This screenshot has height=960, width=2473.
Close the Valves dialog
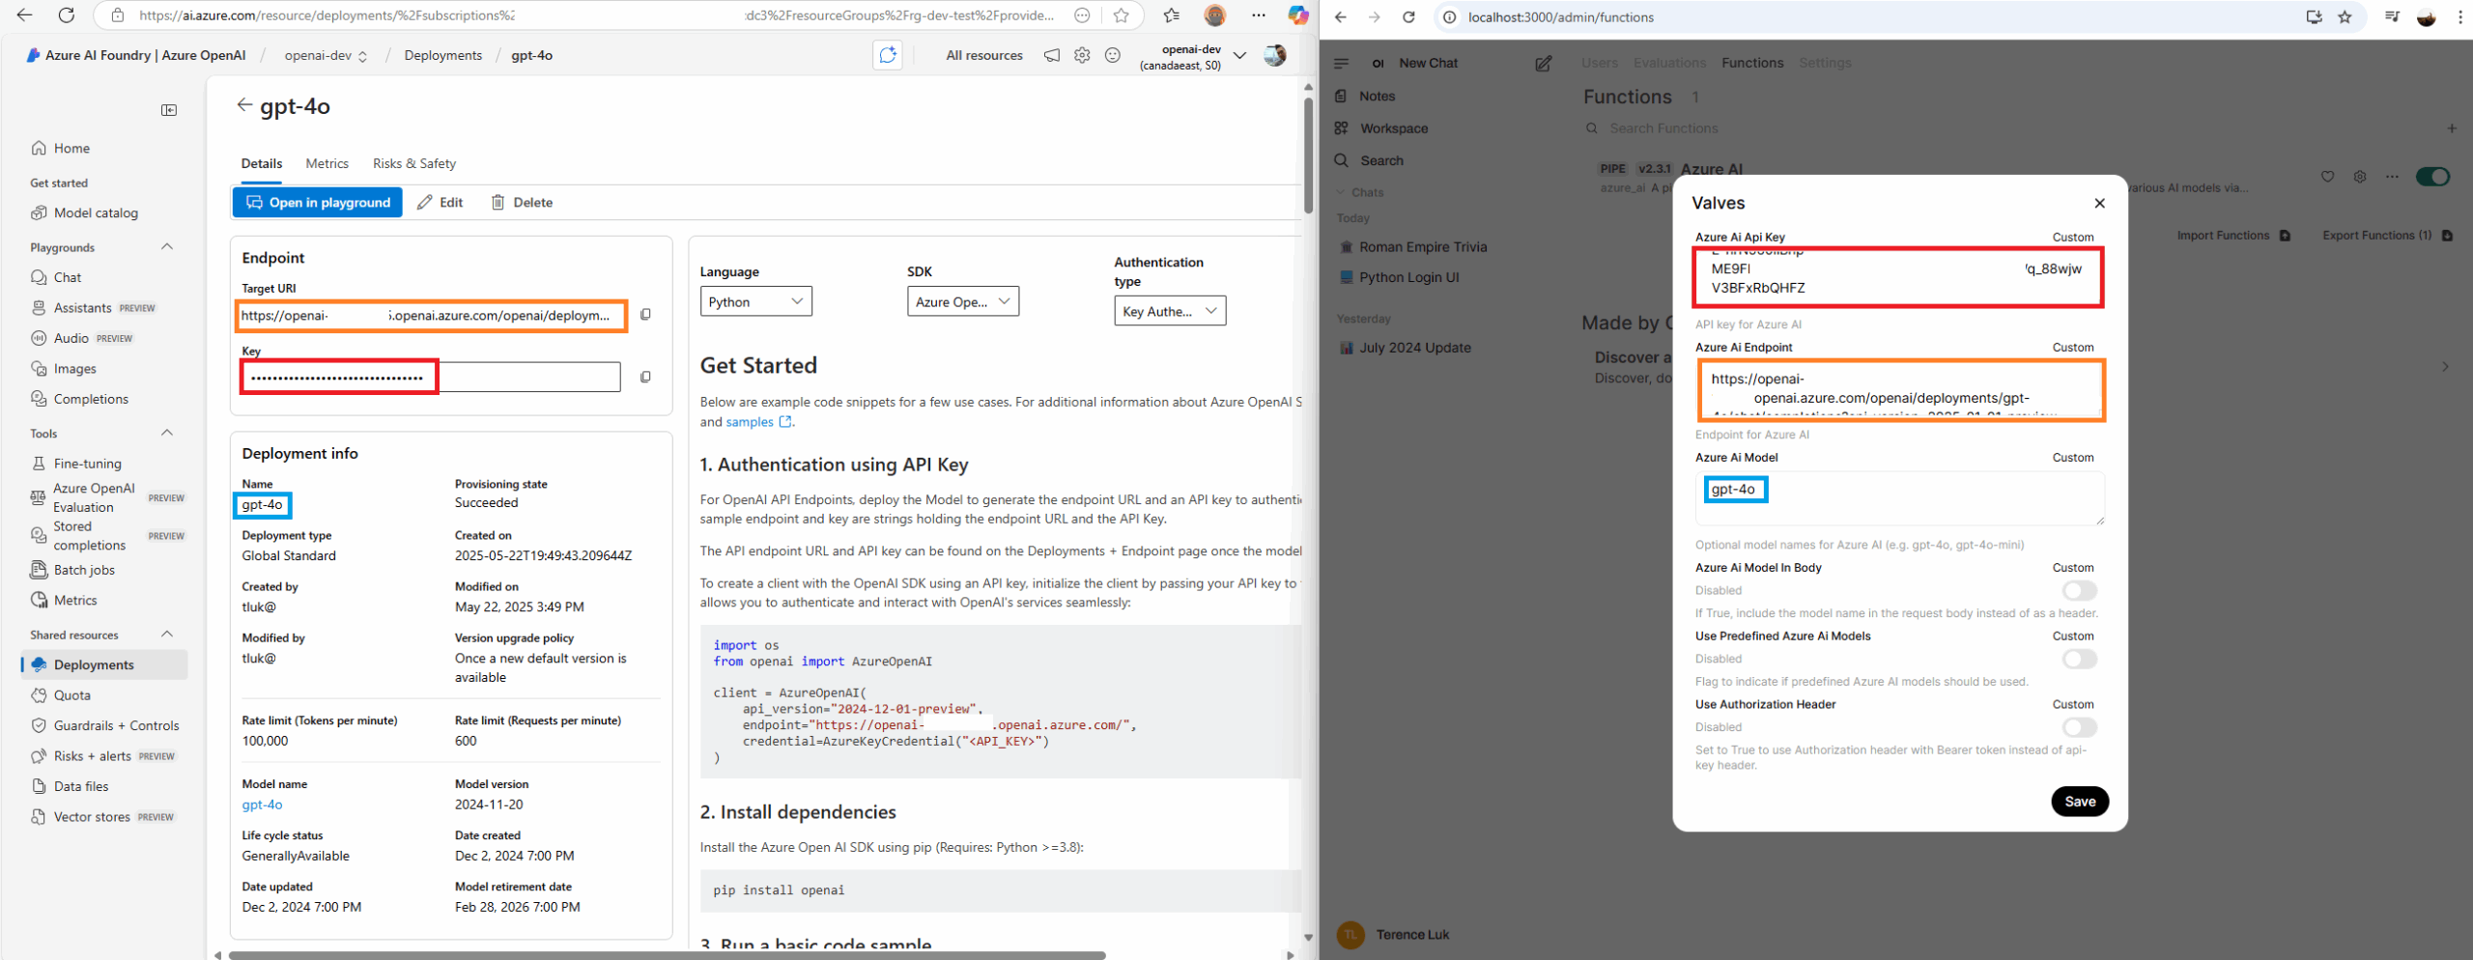tap(2099, 203)
